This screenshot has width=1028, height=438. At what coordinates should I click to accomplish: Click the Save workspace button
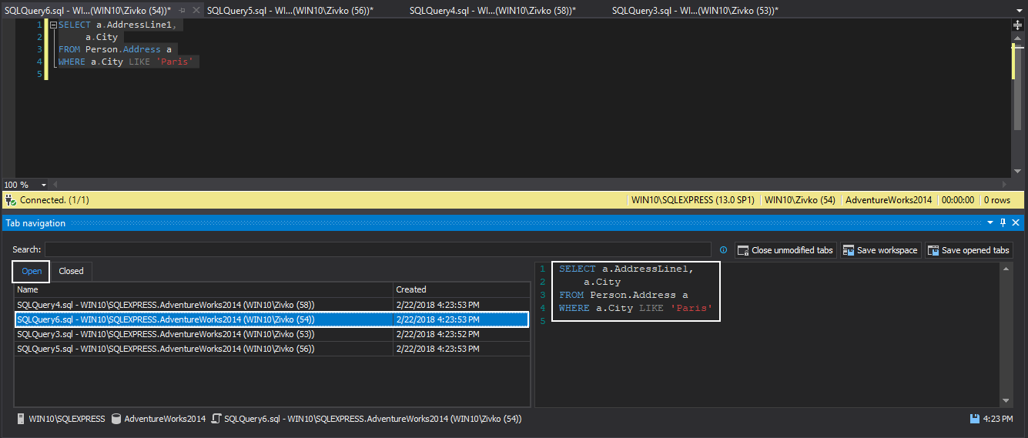(880, 250)
